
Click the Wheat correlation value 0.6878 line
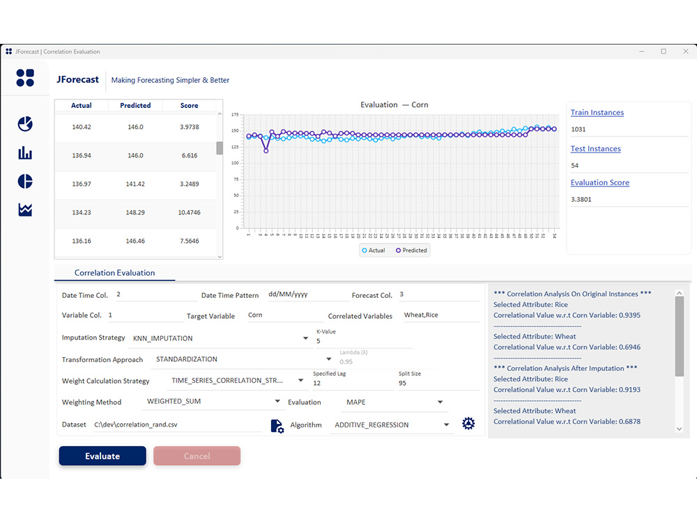pyautogui.click(x=567, y=422)
